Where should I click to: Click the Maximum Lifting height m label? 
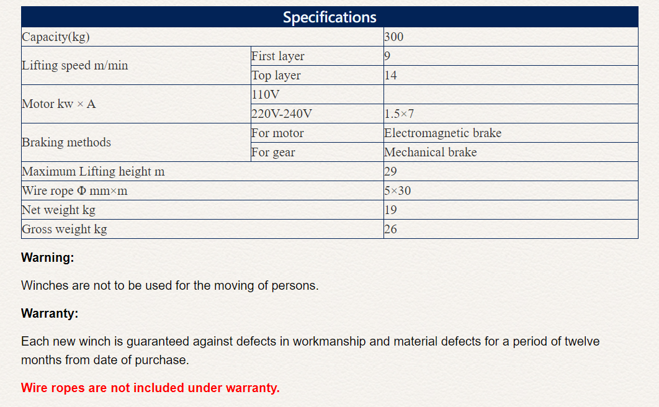[93, 172]
